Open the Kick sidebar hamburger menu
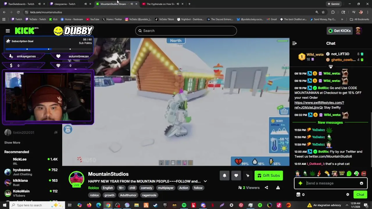 tap(8, 31)
